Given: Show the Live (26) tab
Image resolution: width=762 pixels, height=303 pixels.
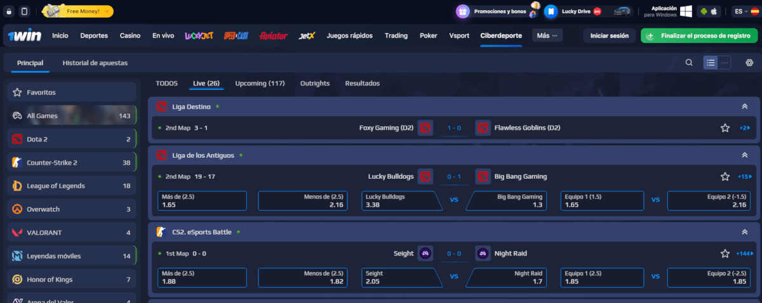Looking at the screenshot, I should point(206,83).
